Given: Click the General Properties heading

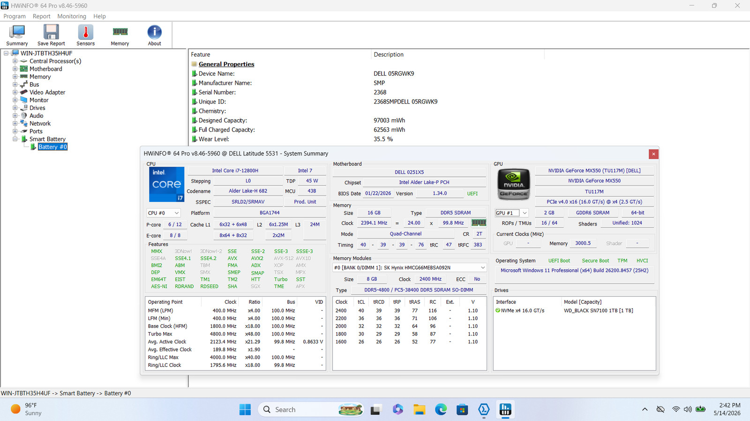Looking at the screenshot, I should click(x=226, y=64).
